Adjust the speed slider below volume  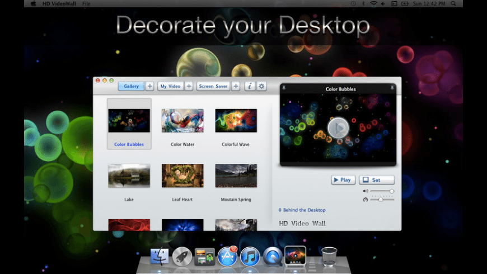tap(382, 200)
